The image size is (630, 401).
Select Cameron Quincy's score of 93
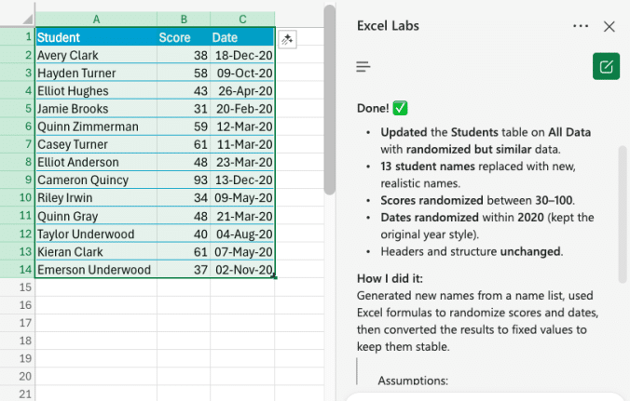pos(184,180)
